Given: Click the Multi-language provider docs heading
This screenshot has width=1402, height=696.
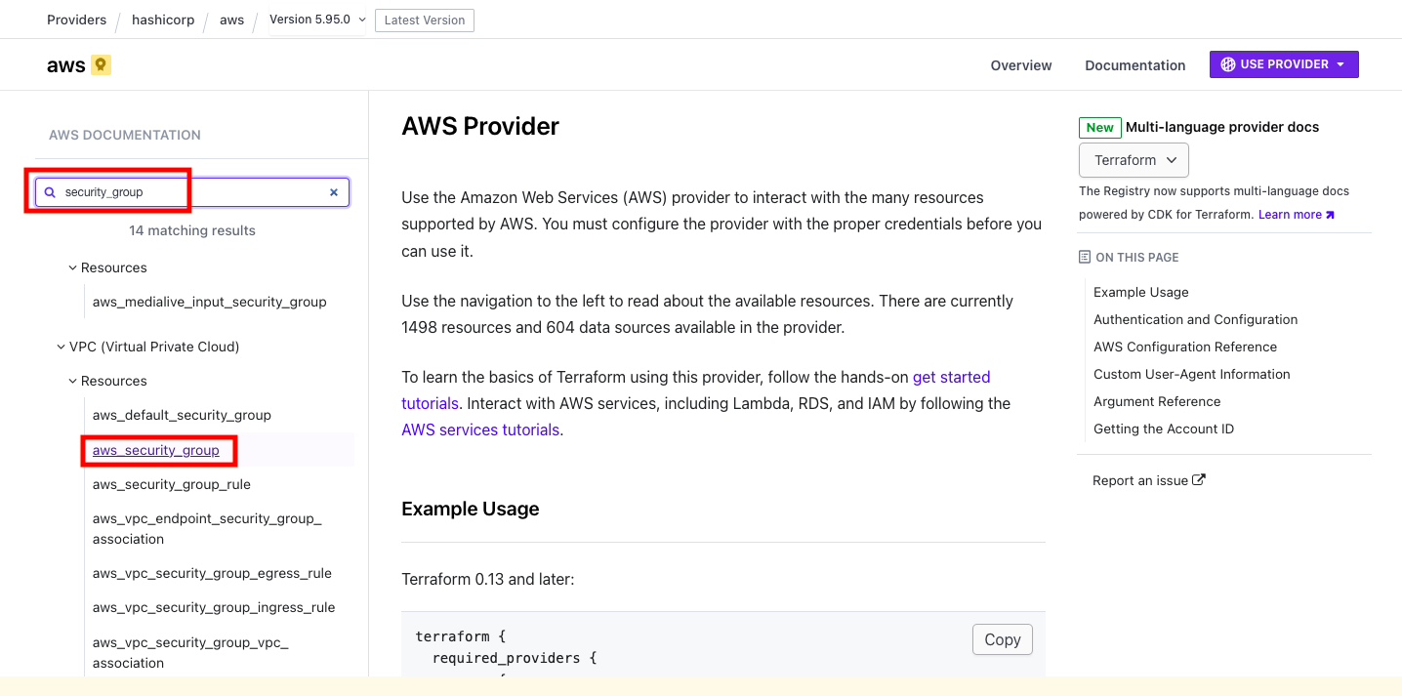Looking at the screenshot, I should pyautogui.click(x=1222, y=127).
